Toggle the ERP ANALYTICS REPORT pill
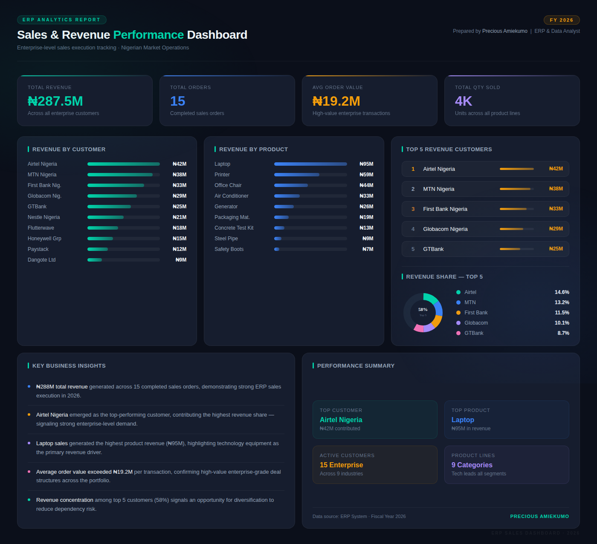Image resolution: width=597 pixels, height=544 pixels. [x=62, y=20]
